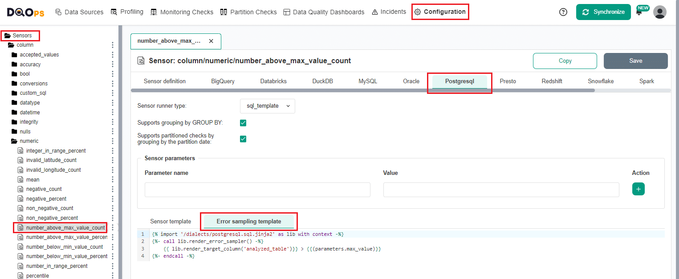Collapse the Sensors root folder
The width and height of the screenshot is (679, 279).
7,36
